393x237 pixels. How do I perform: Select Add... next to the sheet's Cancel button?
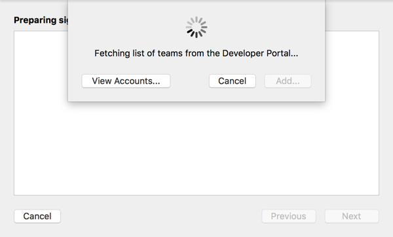coord(288,81)
